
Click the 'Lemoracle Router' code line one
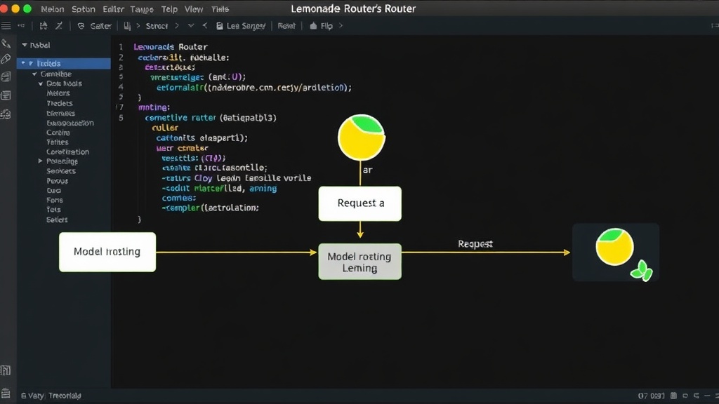coord(171,47)
